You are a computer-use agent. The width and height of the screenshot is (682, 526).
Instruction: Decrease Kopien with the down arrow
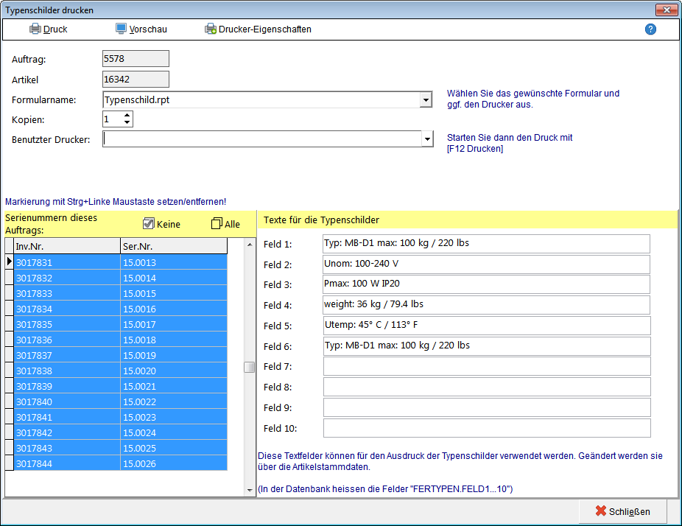[127, 122]
